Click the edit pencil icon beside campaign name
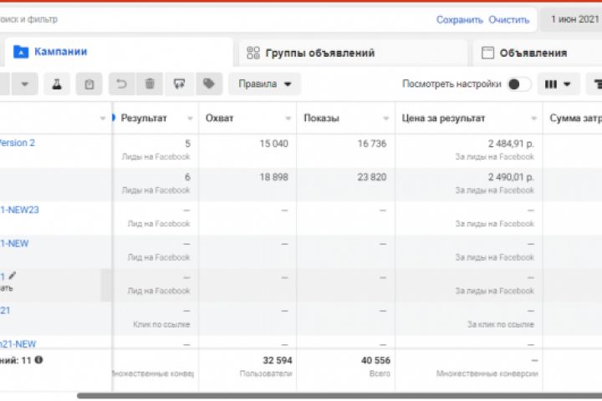Viewport: 602px width, 401px height. (13, 276)
